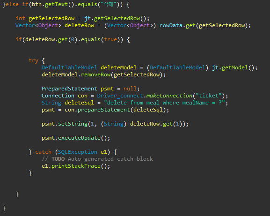Click the "ticket" string literal

209,96
